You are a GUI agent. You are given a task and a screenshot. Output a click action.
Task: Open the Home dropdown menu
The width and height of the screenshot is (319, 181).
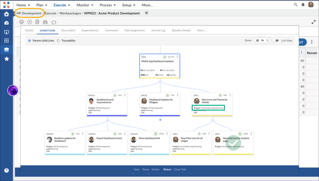23,5
